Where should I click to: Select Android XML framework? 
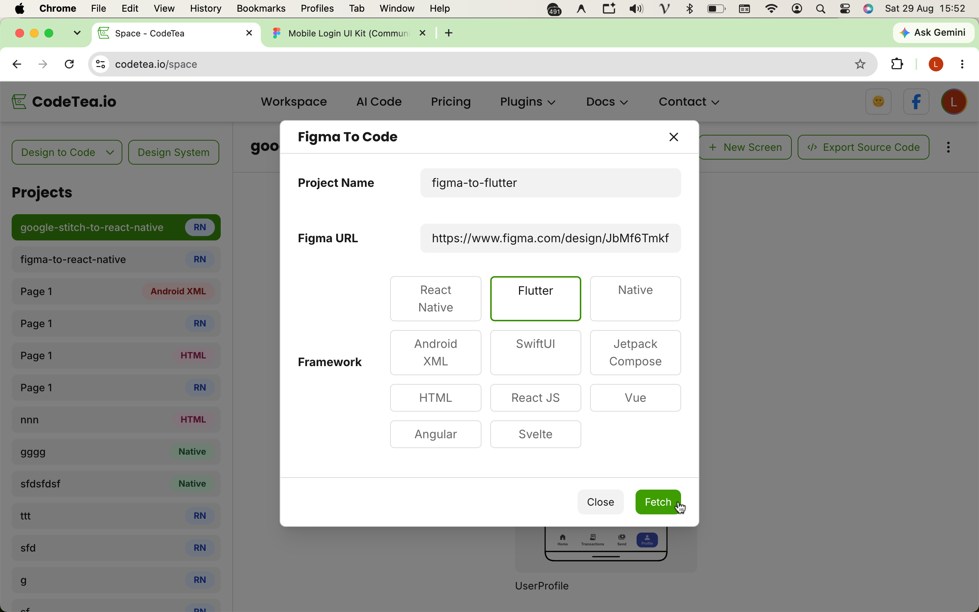point(435,353)
